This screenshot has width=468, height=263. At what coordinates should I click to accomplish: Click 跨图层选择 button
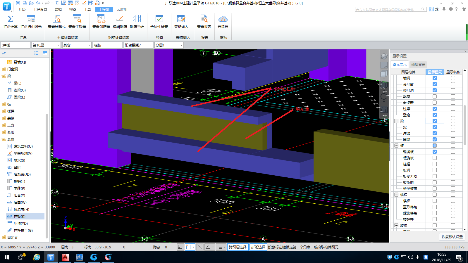click(238, 247)
